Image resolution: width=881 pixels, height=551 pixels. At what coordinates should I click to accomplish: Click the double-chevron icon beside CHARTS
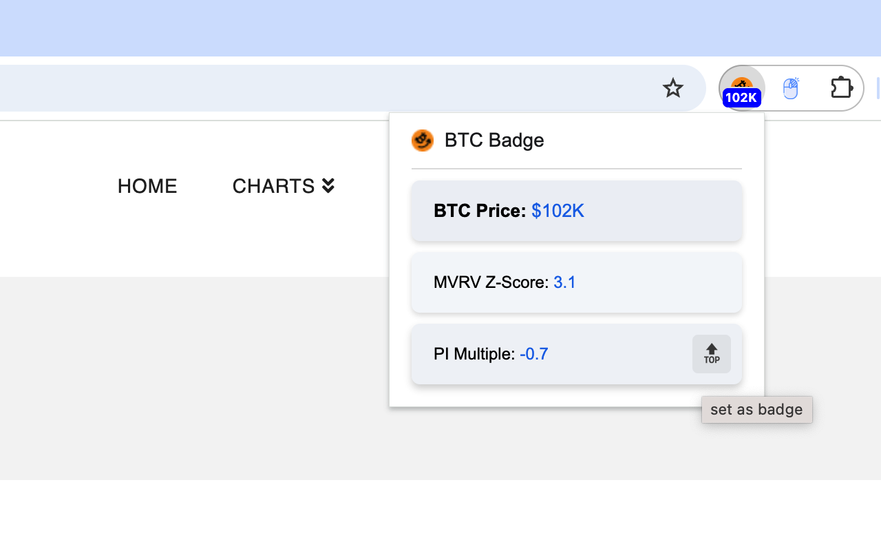tap(328, 185)
